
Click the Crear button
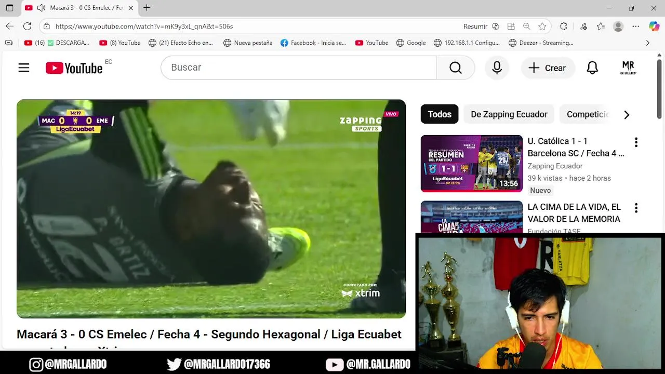tap(547, 68)
